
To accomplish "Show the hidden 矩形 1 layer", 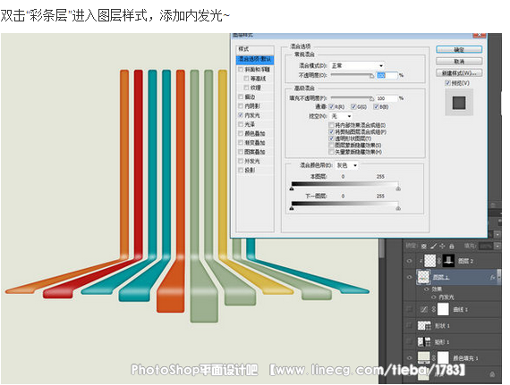I will coord(410,342).
